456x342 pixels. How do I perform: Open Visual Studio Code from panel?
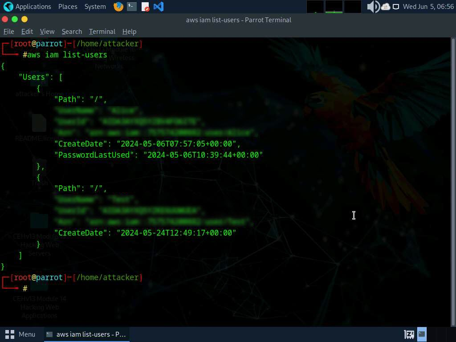pyautogui.click(x=159, y=7)
